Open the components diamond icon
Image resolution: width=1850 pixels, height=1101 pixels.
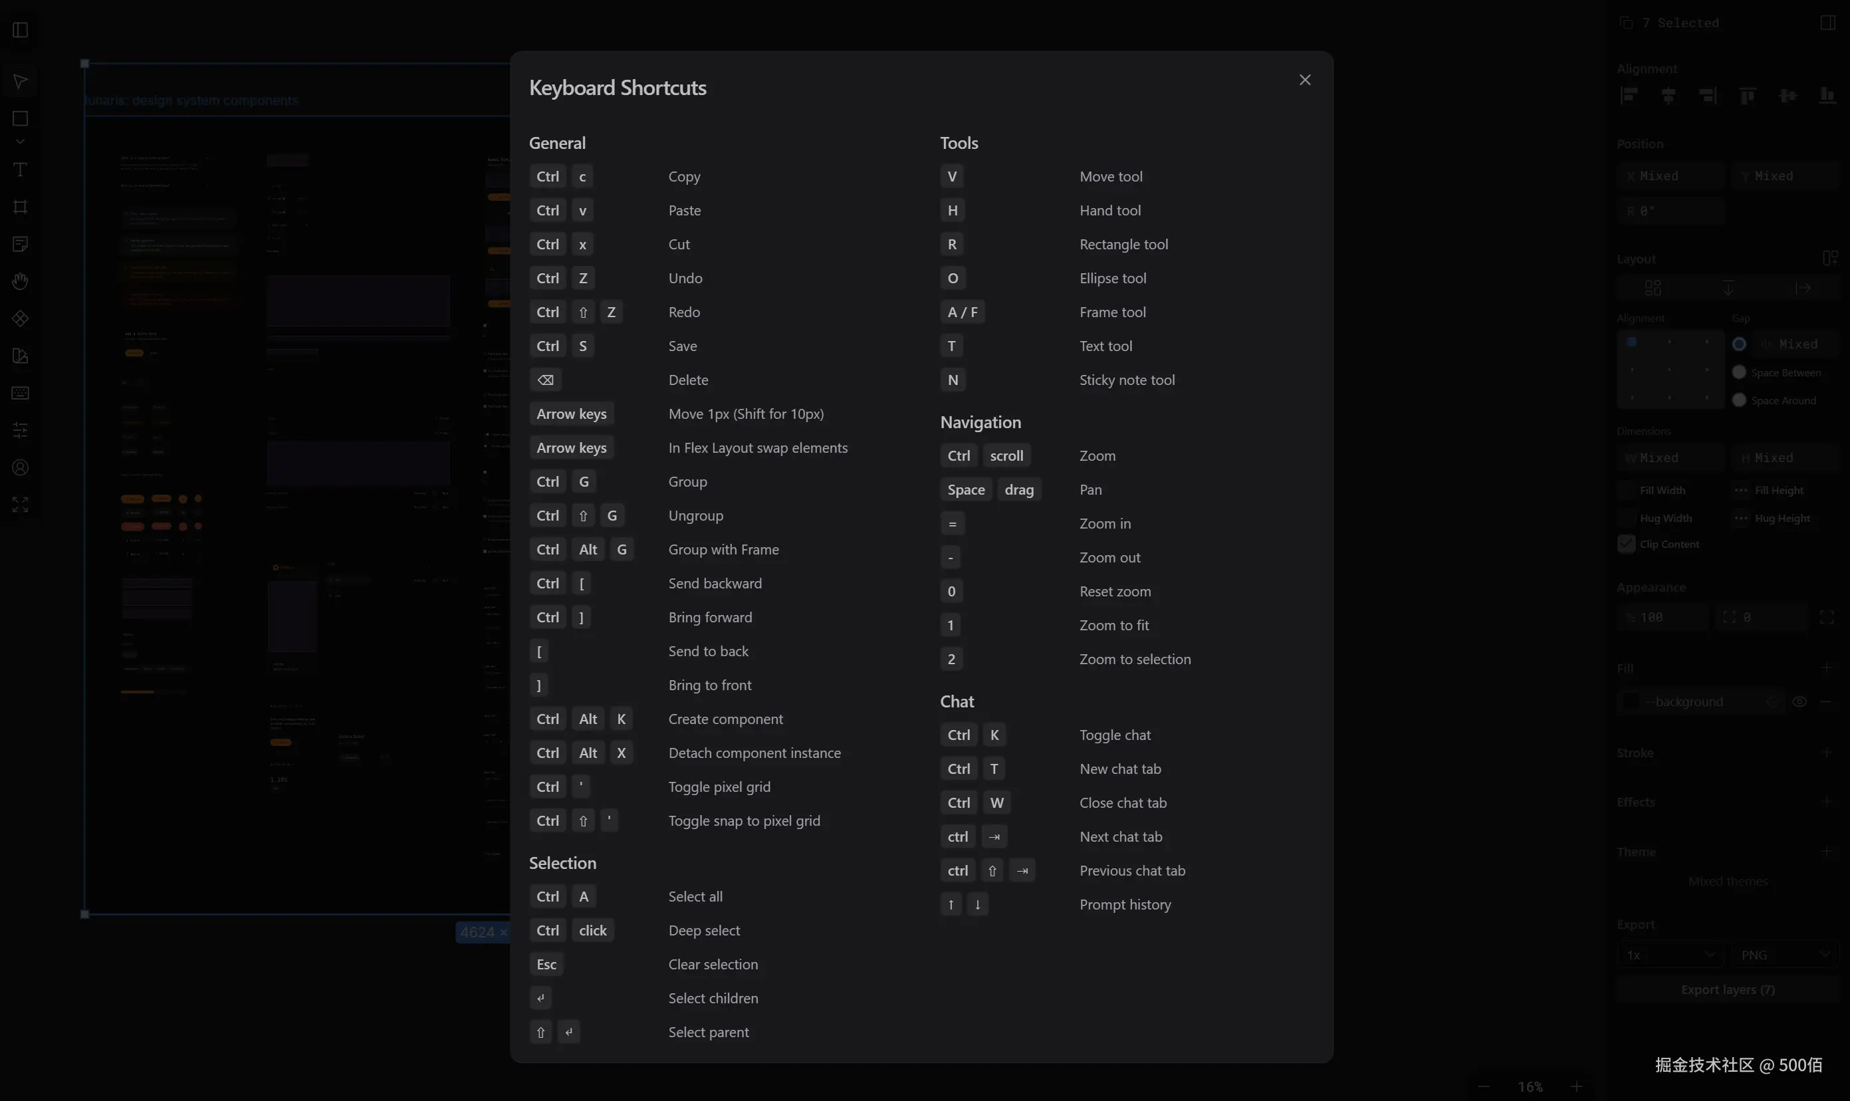click(20, 318)
